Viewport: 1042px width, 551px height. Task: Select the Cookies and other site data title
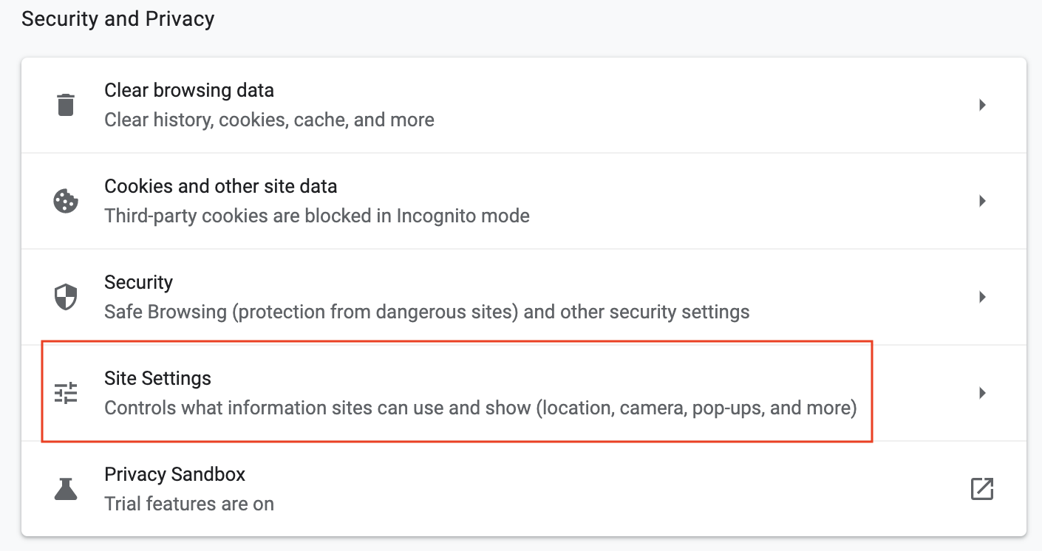click(221, 186)
